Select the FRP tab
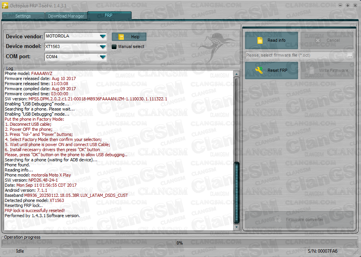Viewport: 361px width, 257px height. pos(109,15)
